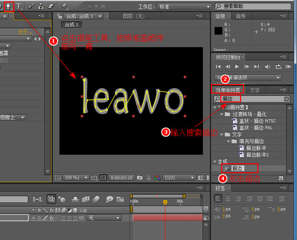Toggle transparency grid in composition viewer
Image resolution: width=297 pixels, height=240 pixels.
click(x=208, y=178)
